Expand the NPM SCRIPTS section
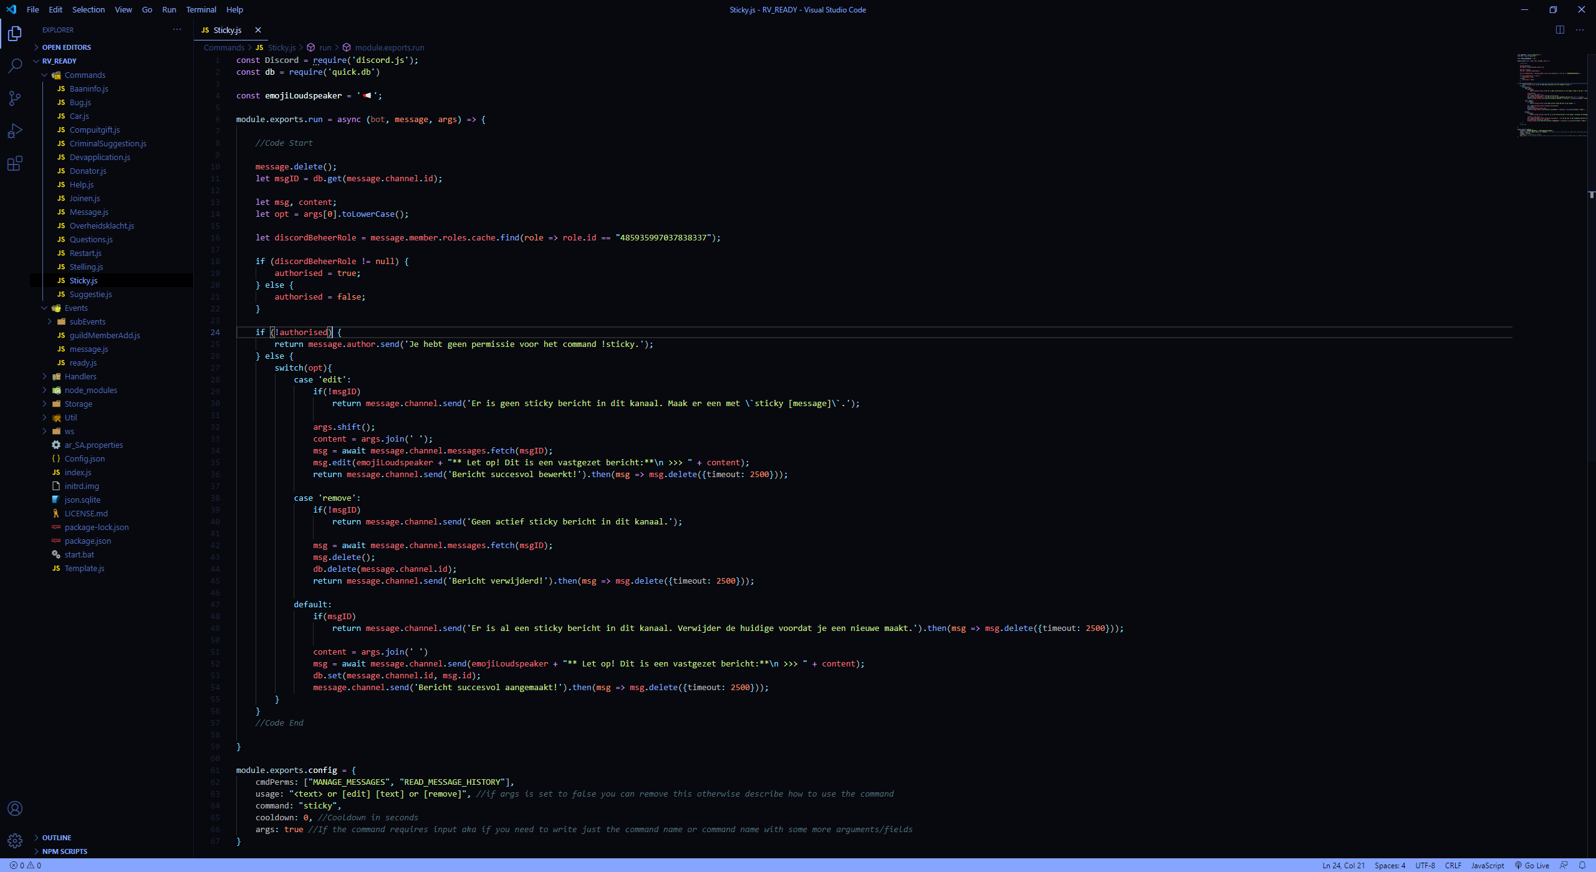The height and width of the screenshot is (872, 1596). pos(64,851)
